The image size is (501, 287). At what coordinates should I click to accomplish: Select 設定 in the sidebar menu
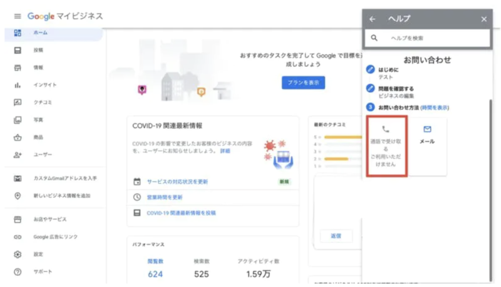click(x=38, y=254)
